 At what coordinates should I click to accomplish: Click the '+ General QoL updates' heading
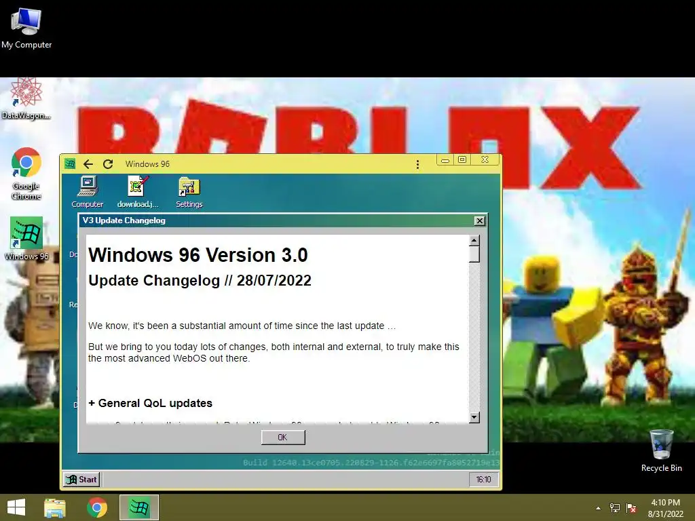point(150,403)
